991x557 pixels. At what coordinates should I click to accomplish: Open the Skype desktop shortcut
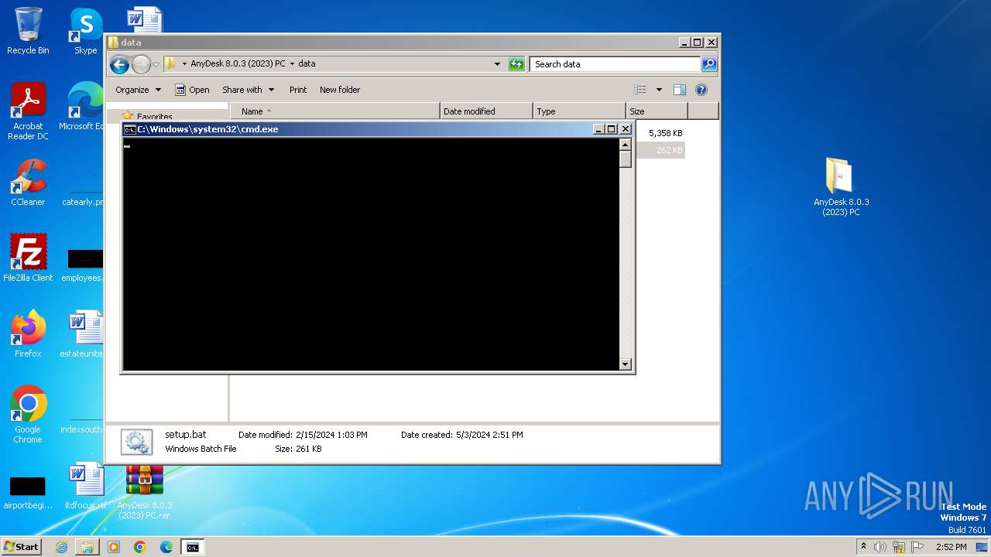pyautogui.click(x=86, y=31)
